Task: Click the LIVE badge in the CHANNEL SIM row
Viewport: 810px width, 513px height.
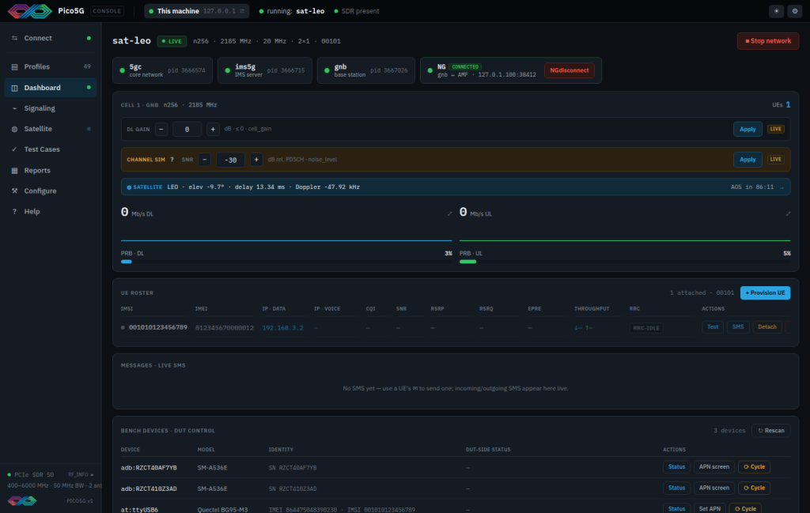Action: tap(775, 160)
